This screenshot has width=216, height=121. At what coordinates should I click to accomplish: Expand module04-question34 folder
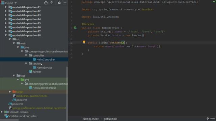tap(6, 19)
